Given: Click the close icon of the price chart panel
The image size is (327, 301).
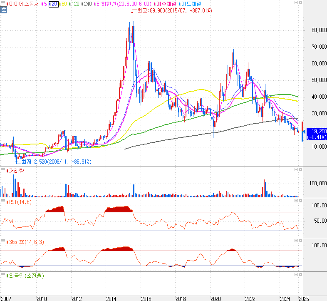Looking at the screenshot, I should point(300,2).
